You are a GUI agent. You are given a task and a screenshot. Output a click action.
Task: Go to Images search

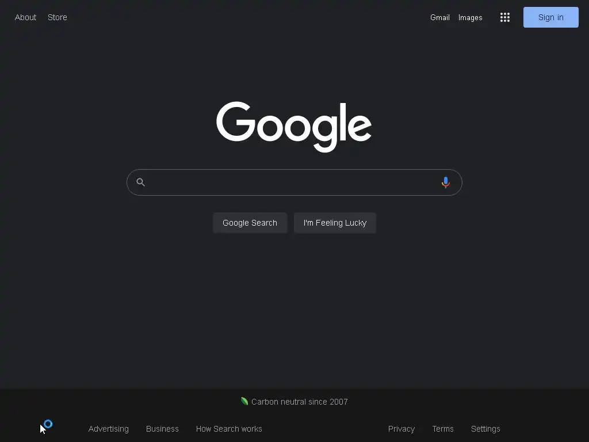click(471, 17)
